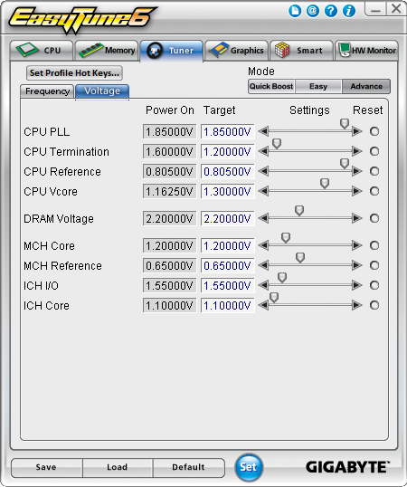Open the Memory tab

click(107, 51)
